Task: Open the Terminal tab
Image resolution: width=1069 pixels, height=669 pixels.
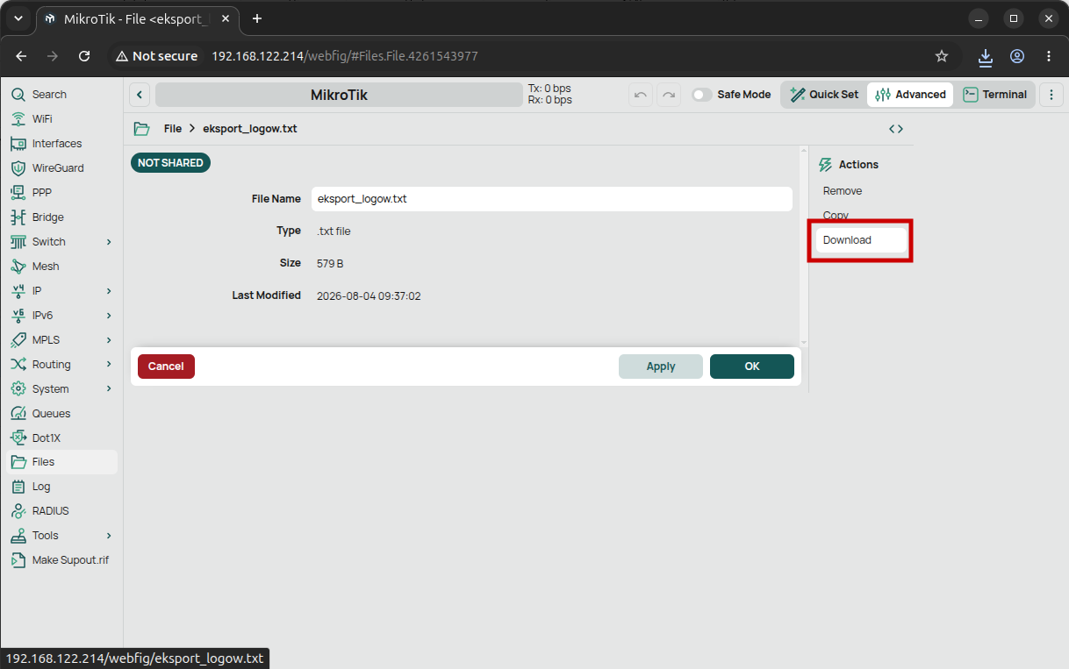Action: pyautogui.click(x=995, y=95)
